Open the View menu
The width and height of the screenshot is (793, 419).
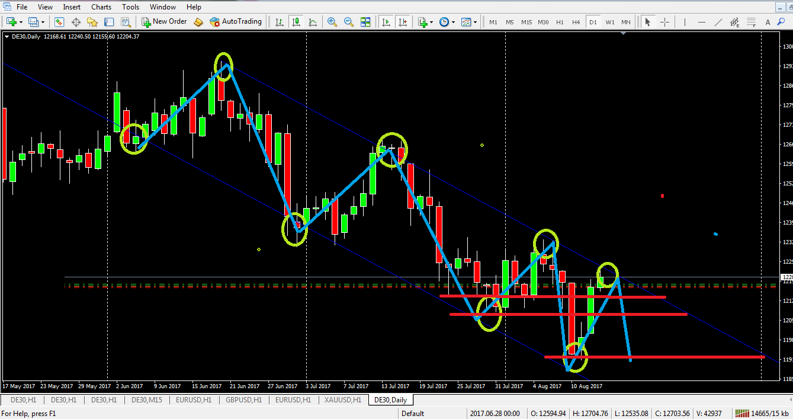click(x=45, y=7)
